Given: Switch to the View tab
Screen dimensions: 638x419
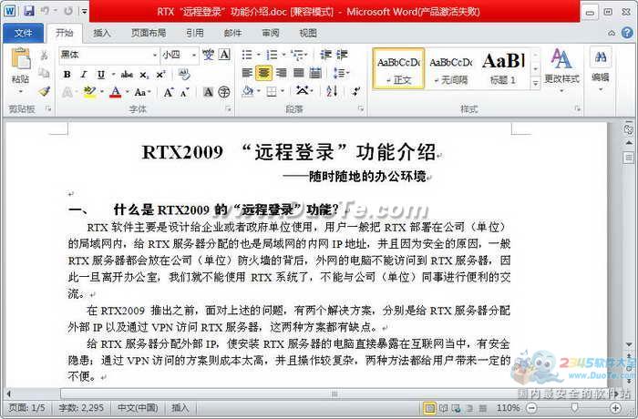Looking at the screenshot, I should click(308, 33).
